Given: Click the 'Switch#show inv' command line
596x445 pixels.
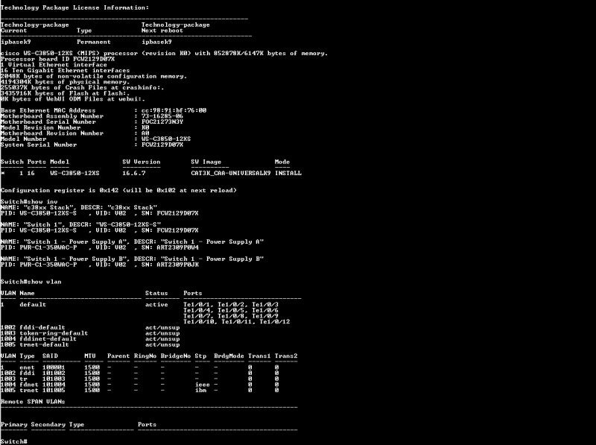Looking at the screenshot, I should [29, 201].
